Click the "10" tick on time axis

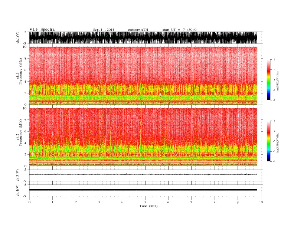[x=261, y=202]
